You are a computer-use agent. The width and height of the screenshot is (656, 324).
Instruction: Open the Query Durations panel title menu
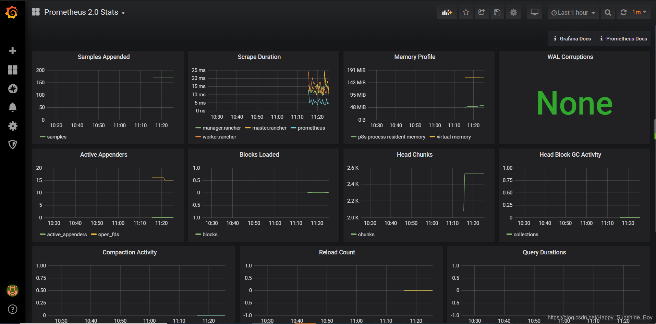coord(544,252)
